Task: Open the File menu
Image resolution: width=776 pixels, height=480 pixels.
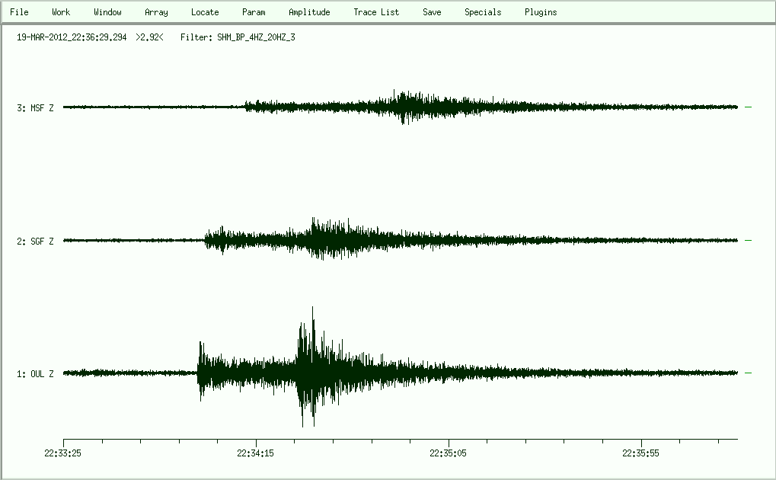Action: pos(19,12)
